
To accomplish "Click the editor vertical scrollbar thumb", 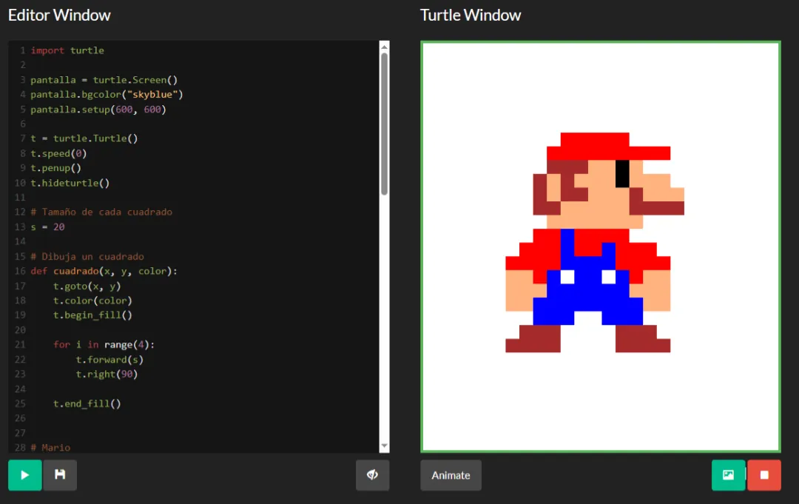I will (x=385, y=124).
